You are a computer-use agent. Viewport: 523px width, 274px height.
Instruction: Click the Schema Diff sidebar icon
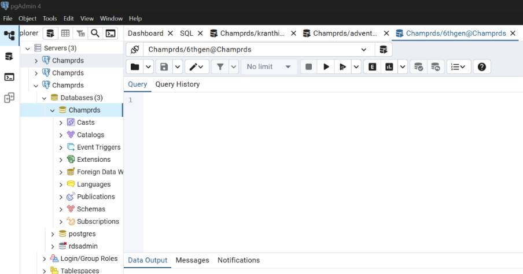[9, 98]
